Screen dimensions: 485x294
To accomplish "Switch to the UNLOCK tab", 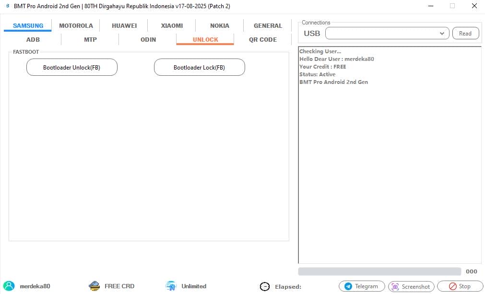I will (205, 39).
